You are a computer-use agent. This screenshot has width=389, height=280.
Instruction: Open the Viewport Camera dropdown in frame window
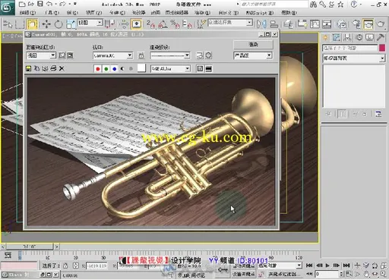tap(112, 55)
